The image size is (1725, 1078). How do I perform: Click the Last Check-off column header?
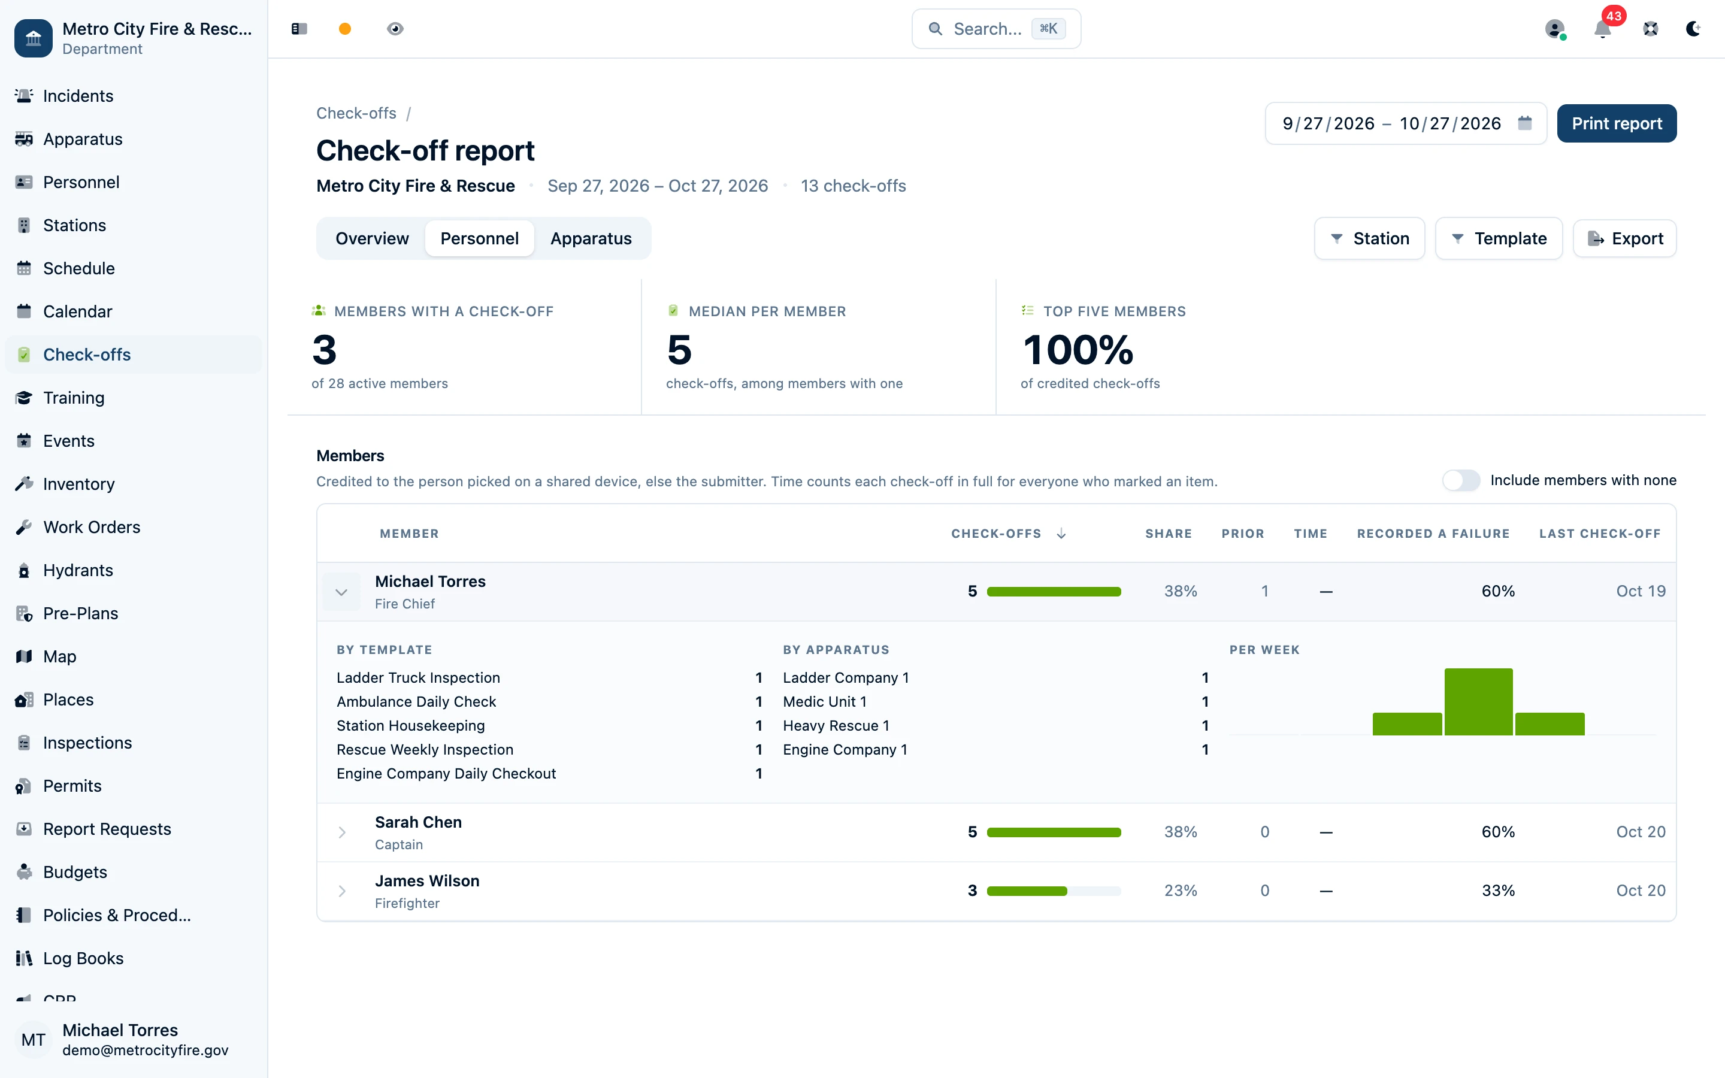coord(1600,533)
